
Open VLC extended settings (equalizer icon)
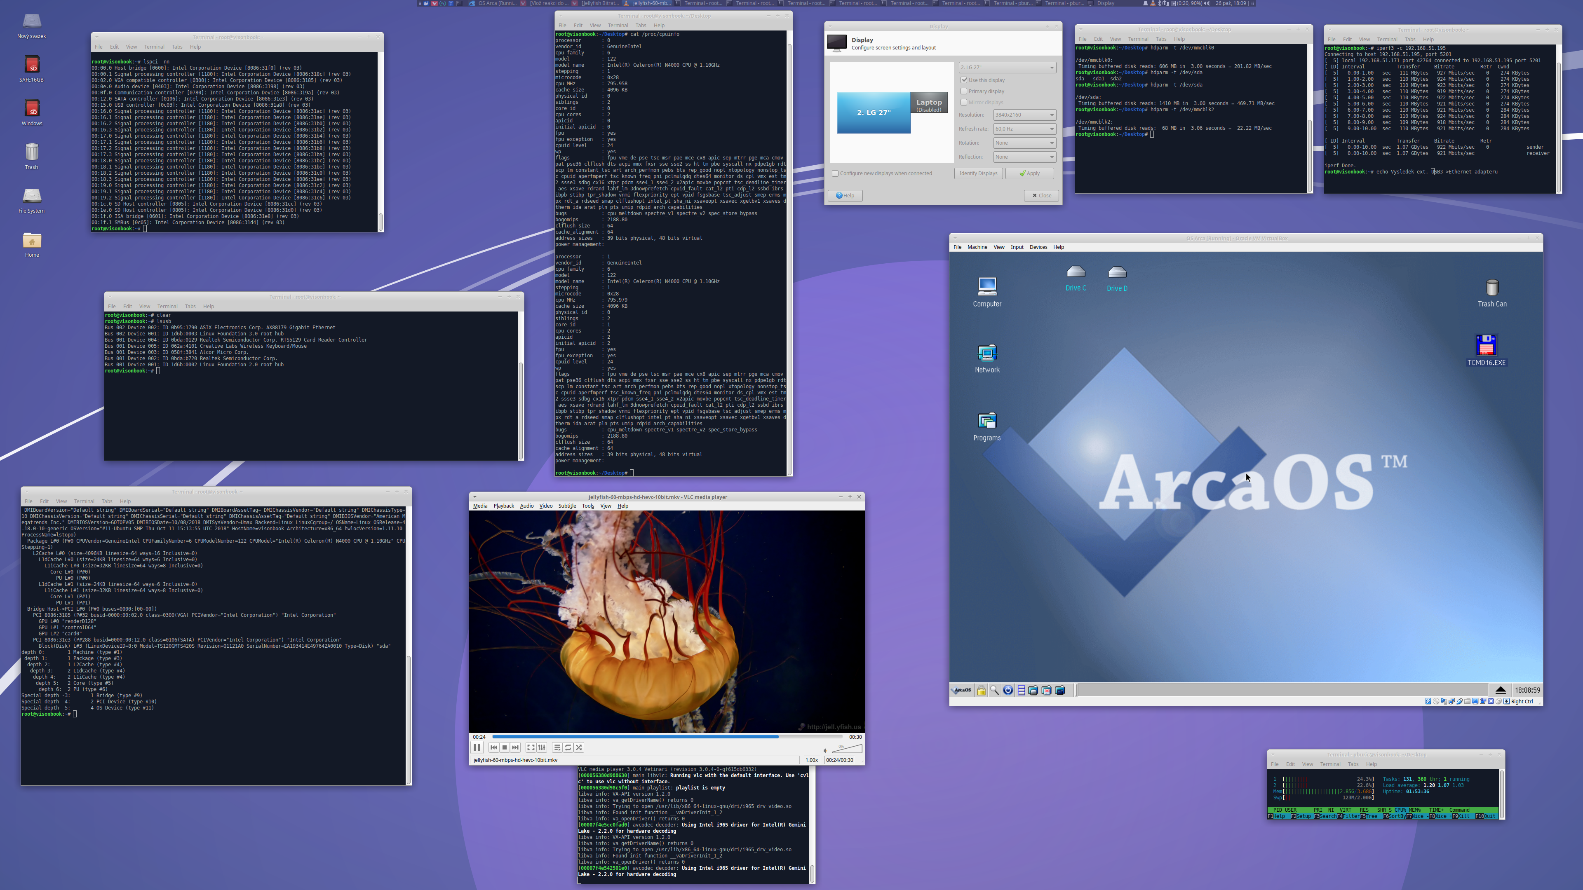click(x=541, y=747)
